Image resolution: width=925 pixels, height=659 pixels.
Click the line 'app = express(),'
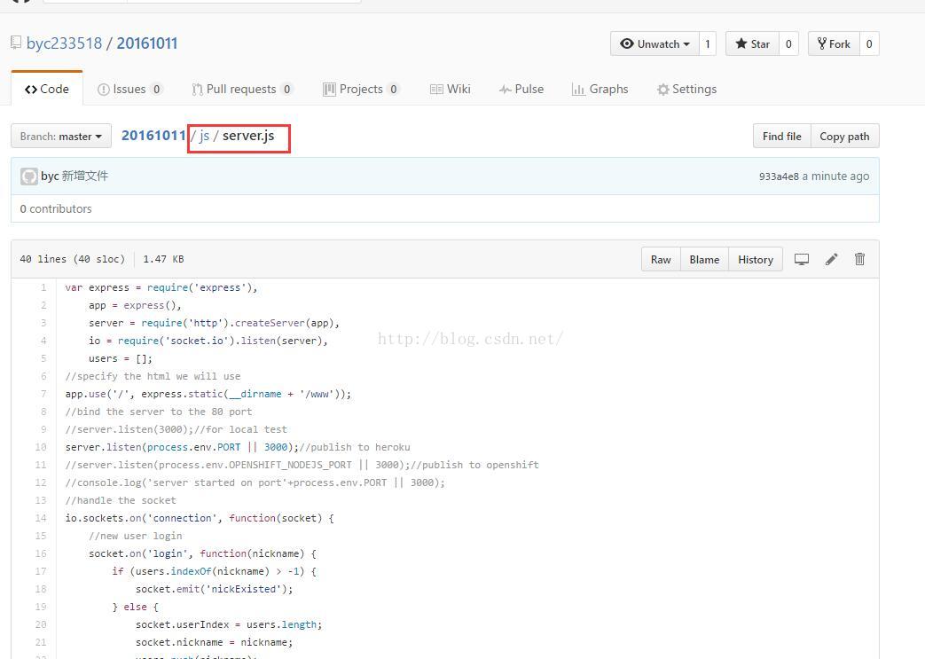(x=135, y=306)
